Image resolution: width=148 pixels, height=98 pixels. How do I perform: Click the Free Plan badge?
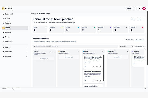point(129,9)
